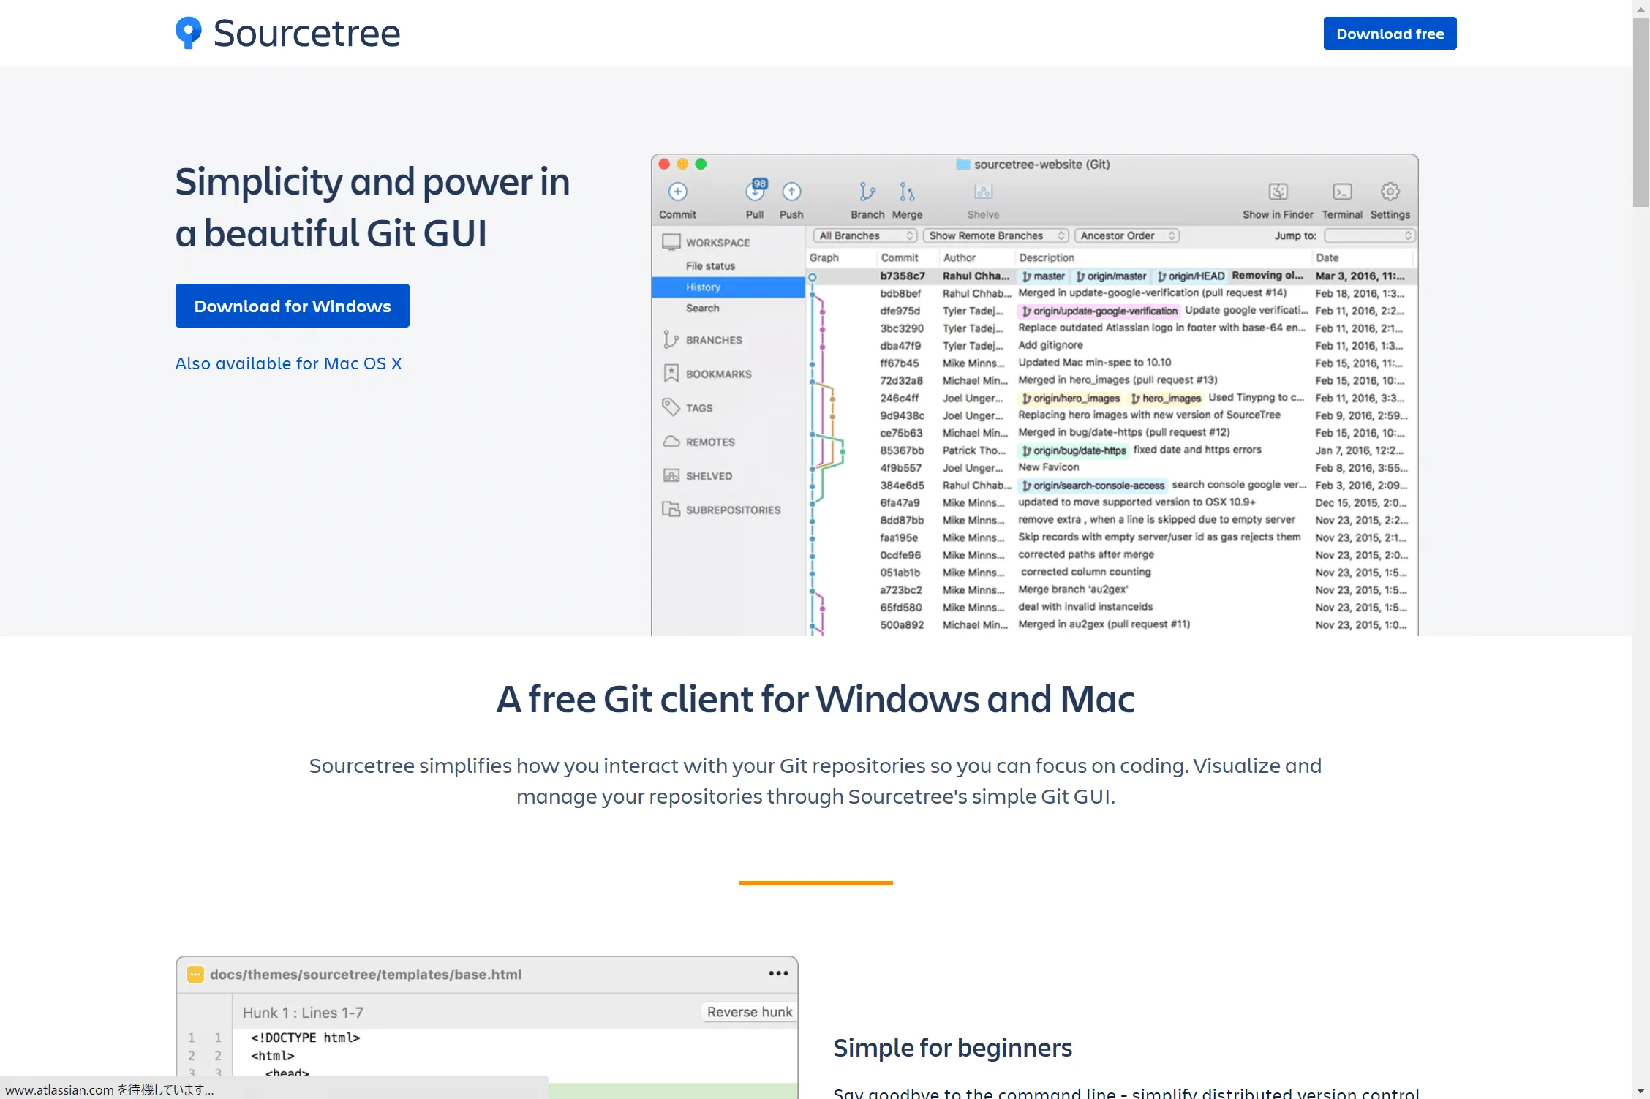Click the Date column header
The image size is (1650, 1099).
[x=1327, y=257]
